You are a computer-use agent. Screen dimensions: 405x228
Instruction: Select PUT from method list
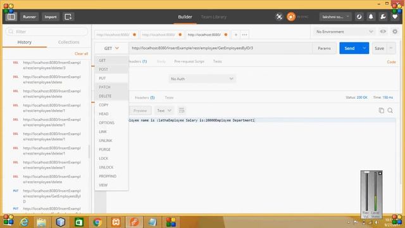tap(111, 79)
